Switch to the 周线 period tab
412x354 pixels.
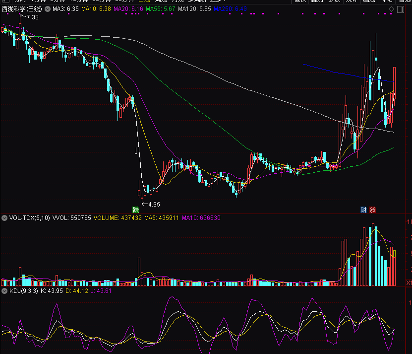(x=161, y=1)
